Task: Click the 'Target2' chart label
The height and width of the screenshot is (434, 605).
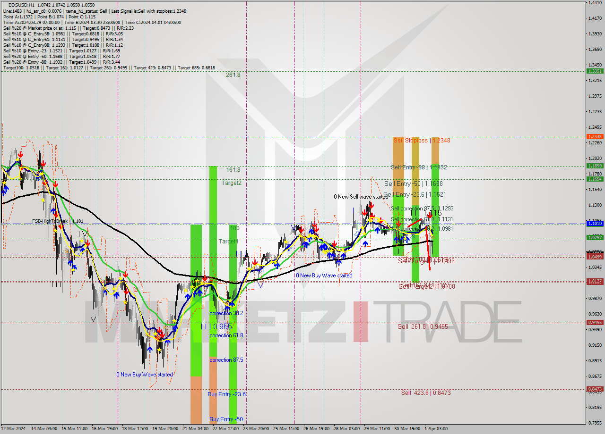Action: tap(232, 183)
